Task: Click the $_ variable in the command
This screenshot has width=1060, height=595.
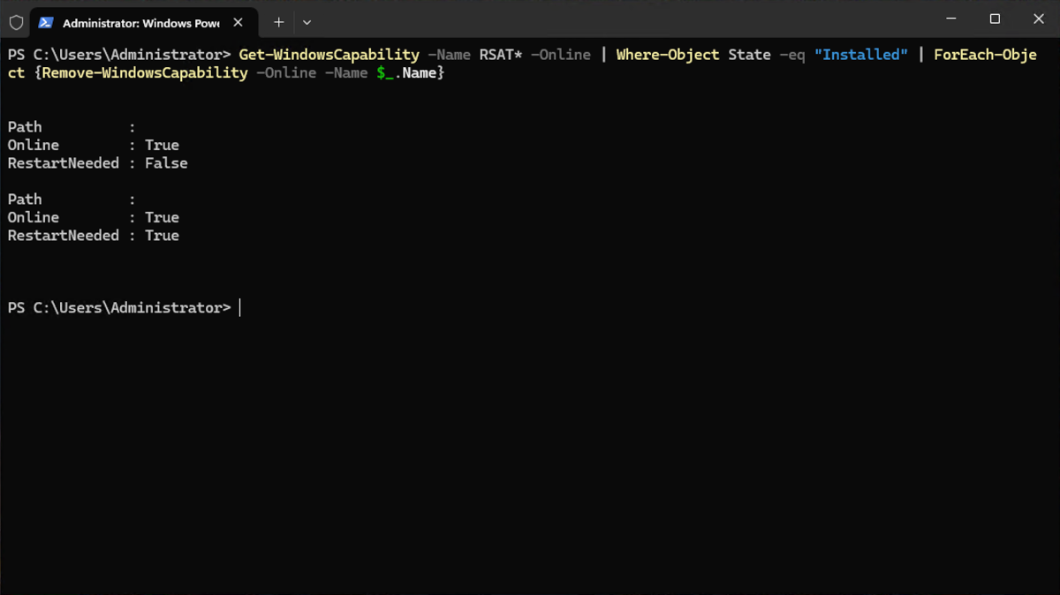Action: point(385,73)
